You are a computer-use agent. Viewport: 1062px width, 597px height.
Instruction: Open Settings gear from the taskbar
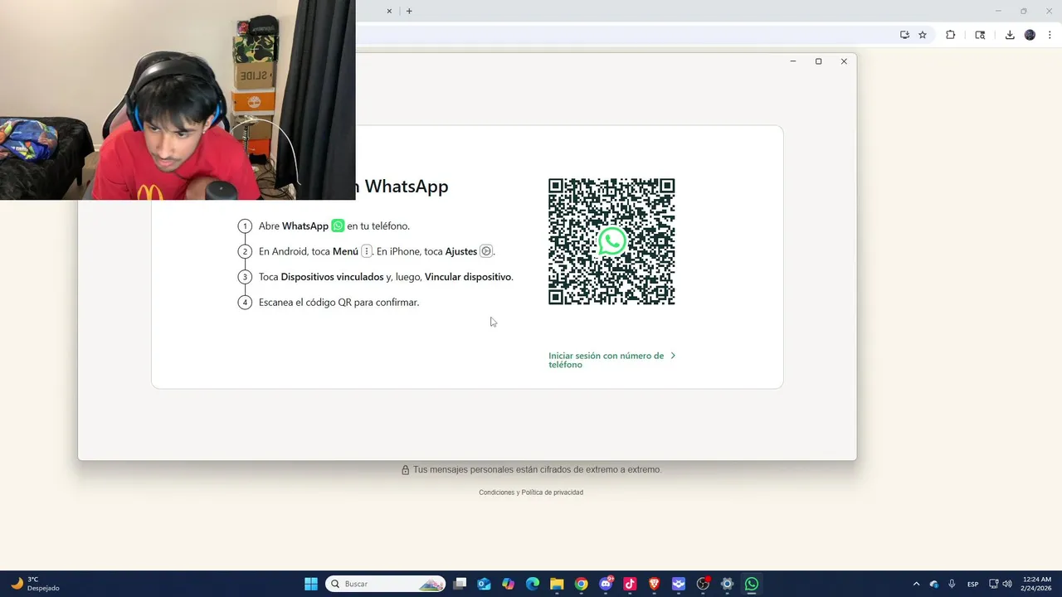(728, 584)
